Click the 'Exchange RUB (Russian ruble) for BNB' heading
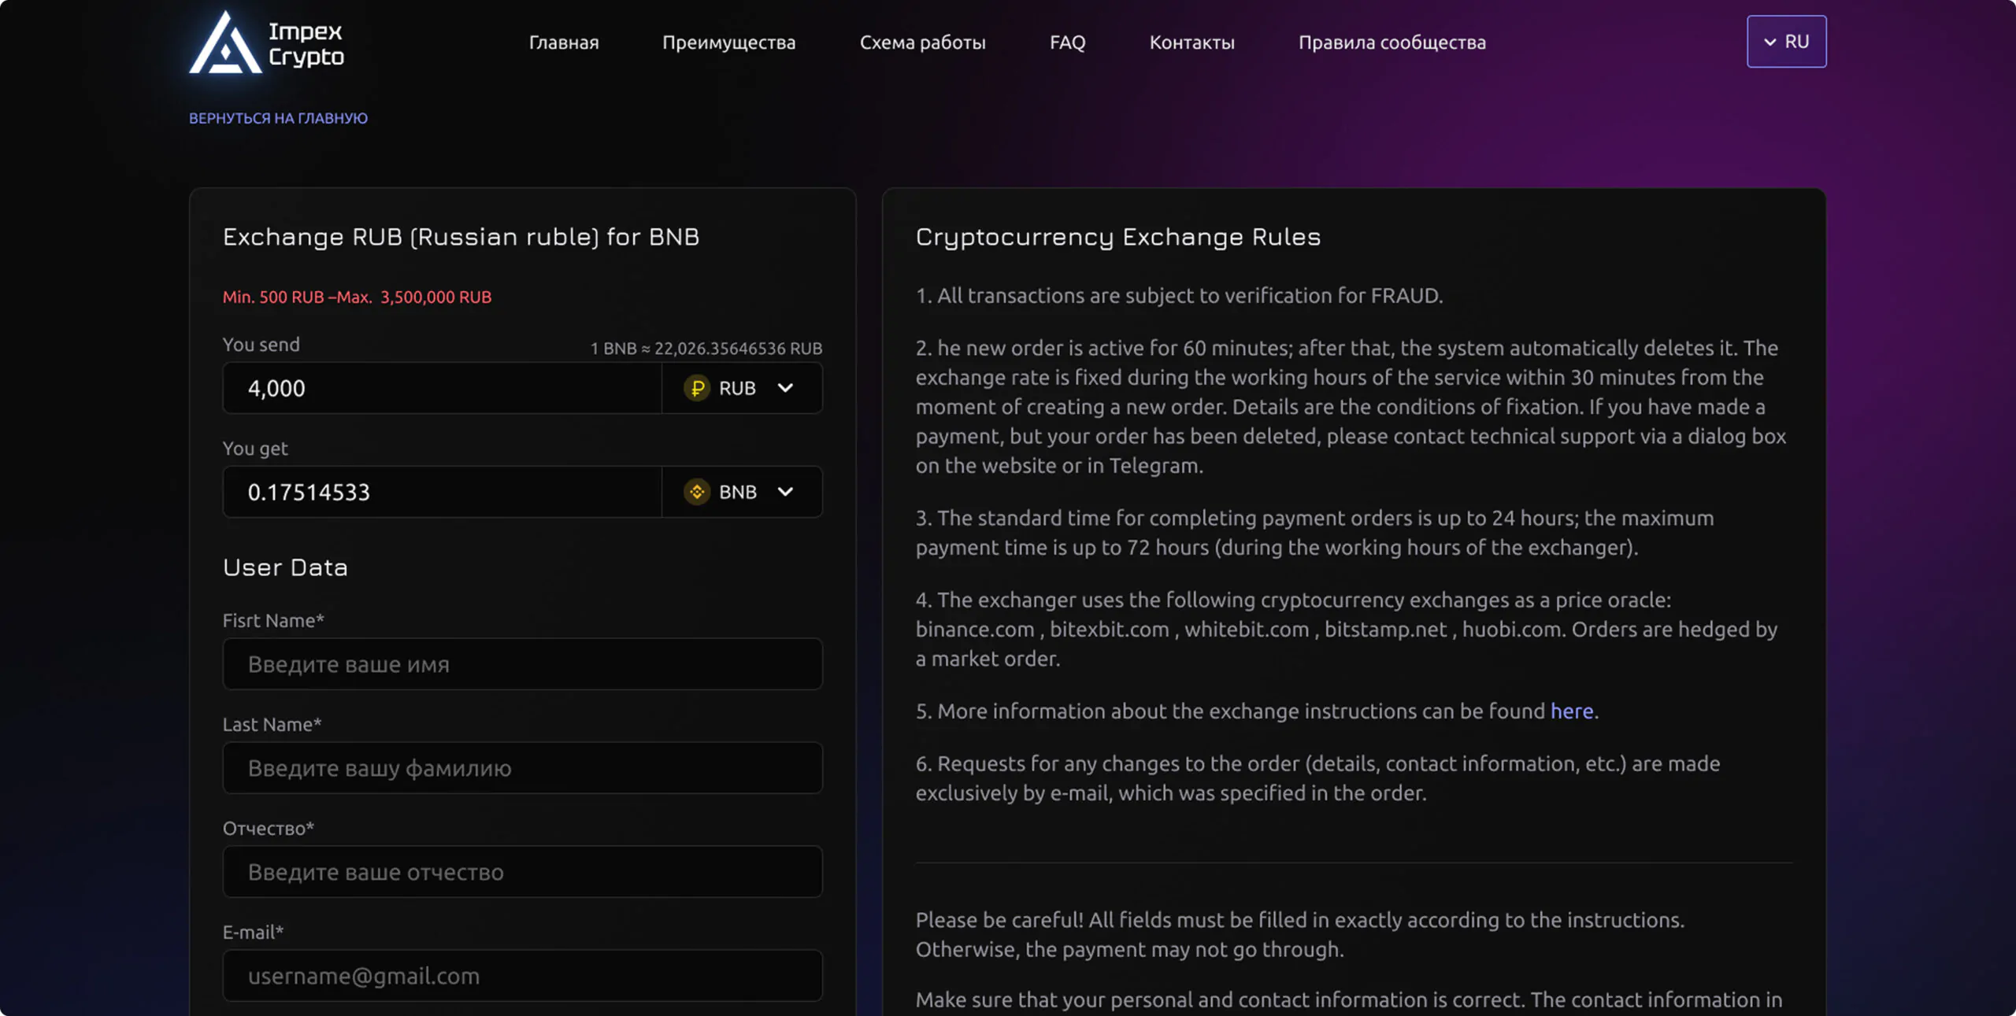2016x1016 pixels. tap(461, 237)
